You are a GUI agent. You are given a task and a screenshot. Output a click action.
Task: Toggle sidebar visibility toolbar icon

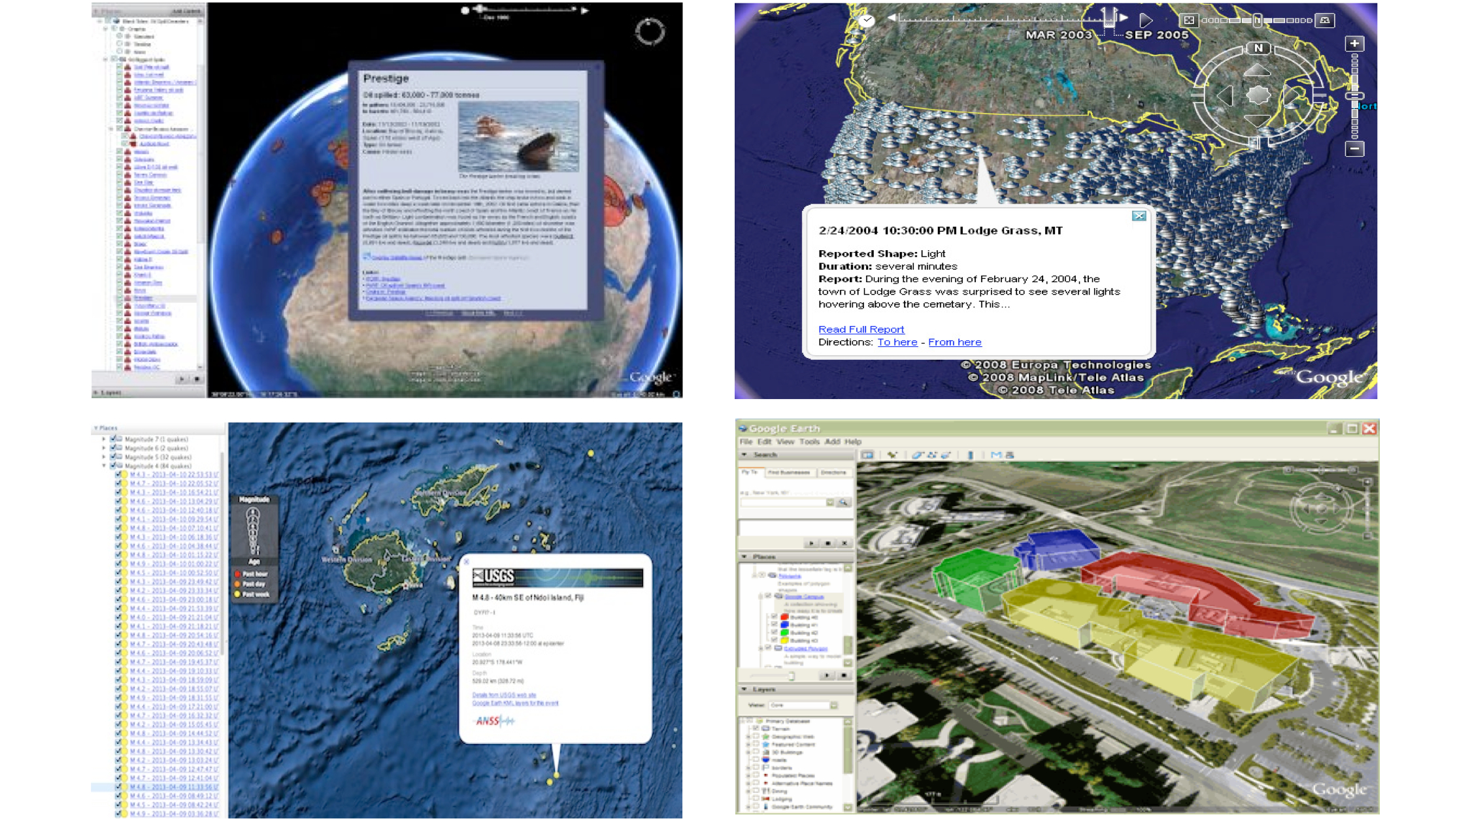[x=867, y=455]
